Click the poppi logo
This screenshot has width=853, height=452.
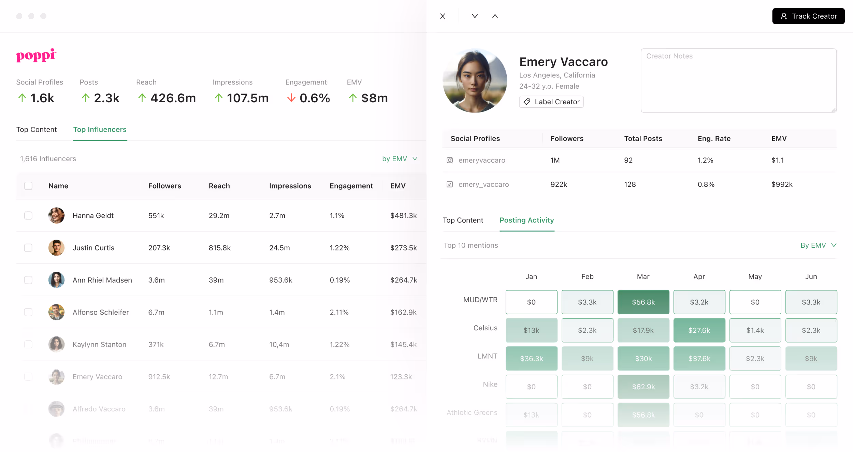click(36, 55)
